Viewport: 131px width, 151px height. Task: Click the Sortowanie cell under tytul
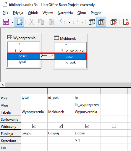34,119
